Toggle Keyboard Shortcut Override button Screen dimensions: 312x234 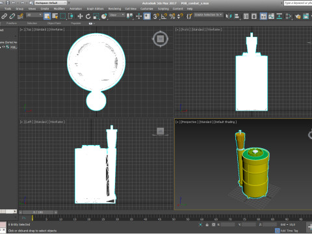click(x=147, y=16)
